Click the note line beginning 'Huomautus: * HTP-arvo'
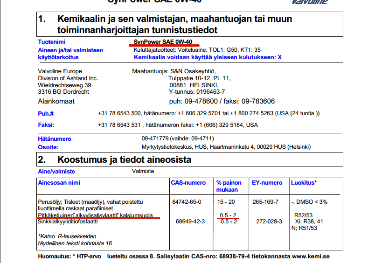Image resolution: width=368 pixels, height=263 pixels. (184, 256)
